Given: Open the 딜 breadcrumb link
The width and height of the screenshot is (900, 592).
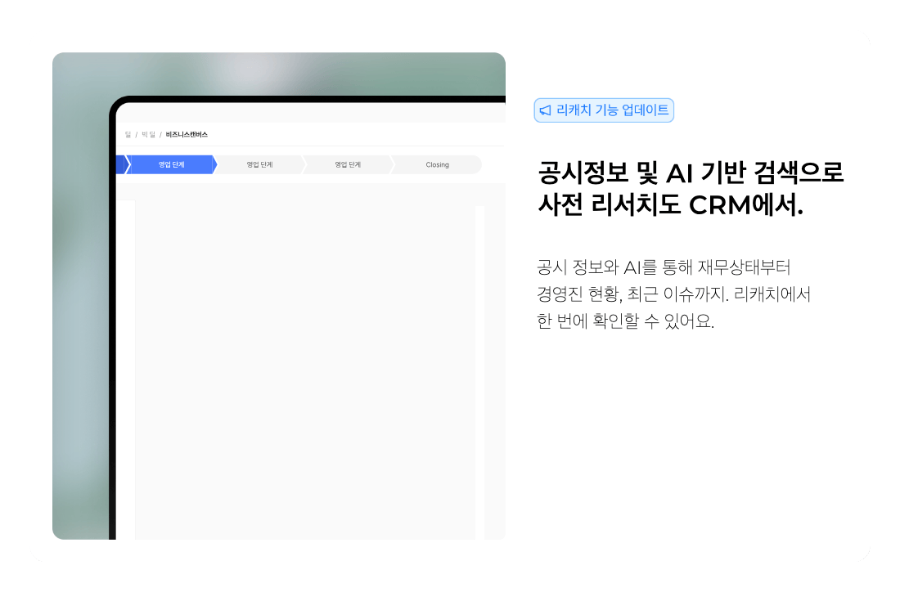Looking at the screenshot, I should [128, 135].
